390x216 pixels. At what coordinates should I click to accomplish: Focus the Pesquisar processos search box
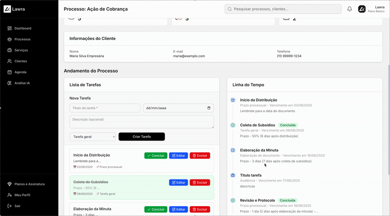point(283,9)
